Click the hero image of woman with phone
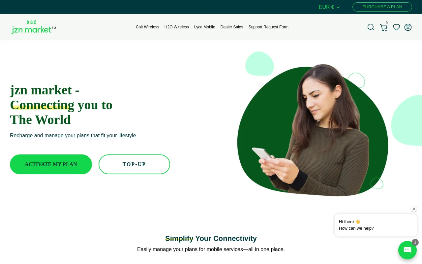Viewport: 422px width, 264px height. [x=313, y=130]
